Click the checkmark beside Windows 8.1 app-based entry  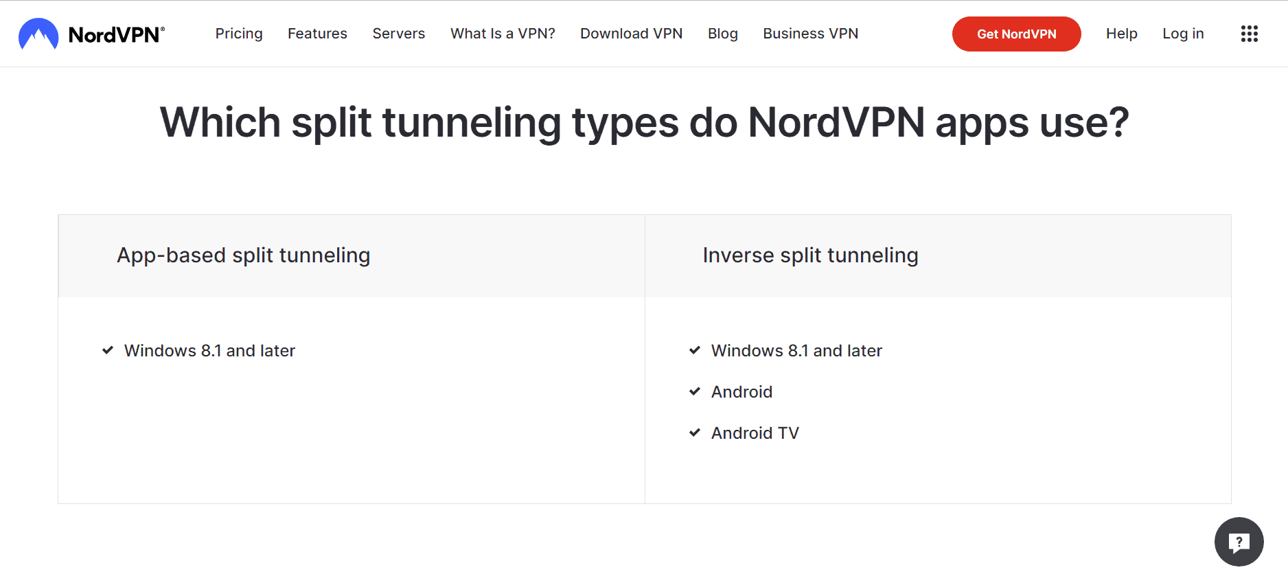point(107,350)
